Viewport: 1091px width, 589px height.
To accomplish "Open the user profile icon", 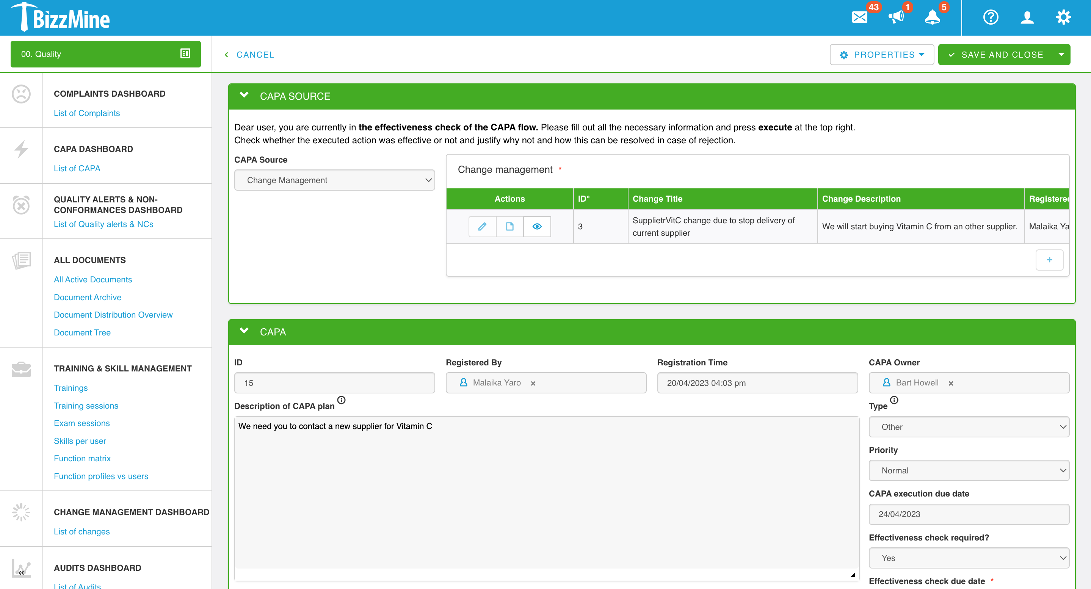I will pos(1027,17).
